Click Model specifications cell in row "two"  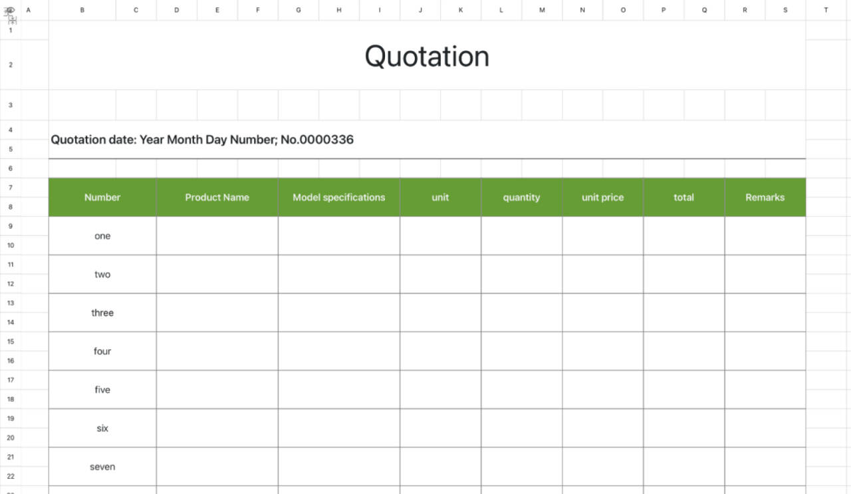click(339, 275)
